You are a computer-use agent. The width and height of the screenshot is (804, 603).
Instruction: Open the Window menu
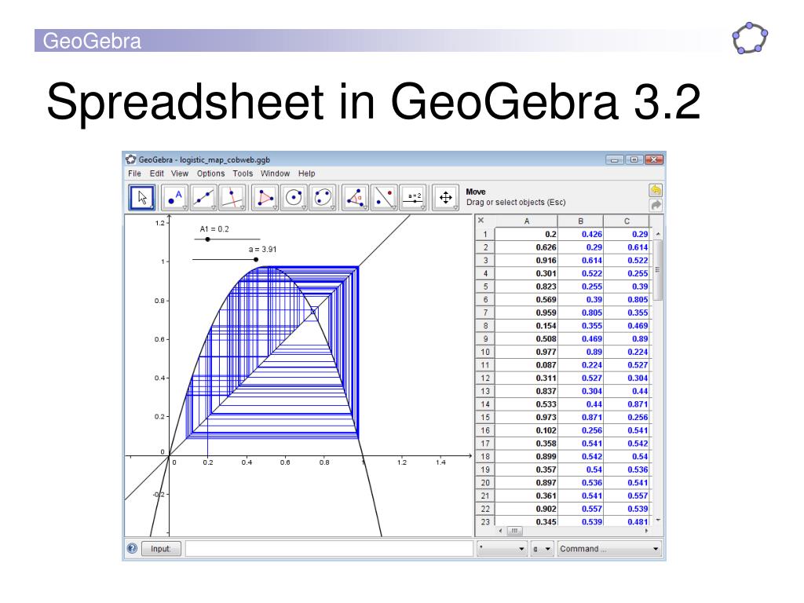pos(275,174)
